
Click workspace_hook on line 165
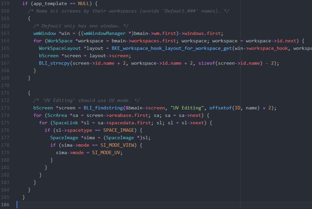[268, 48]
